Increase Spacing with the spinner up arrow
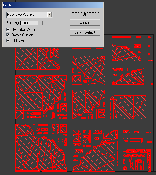 click(x=41, y=22)
